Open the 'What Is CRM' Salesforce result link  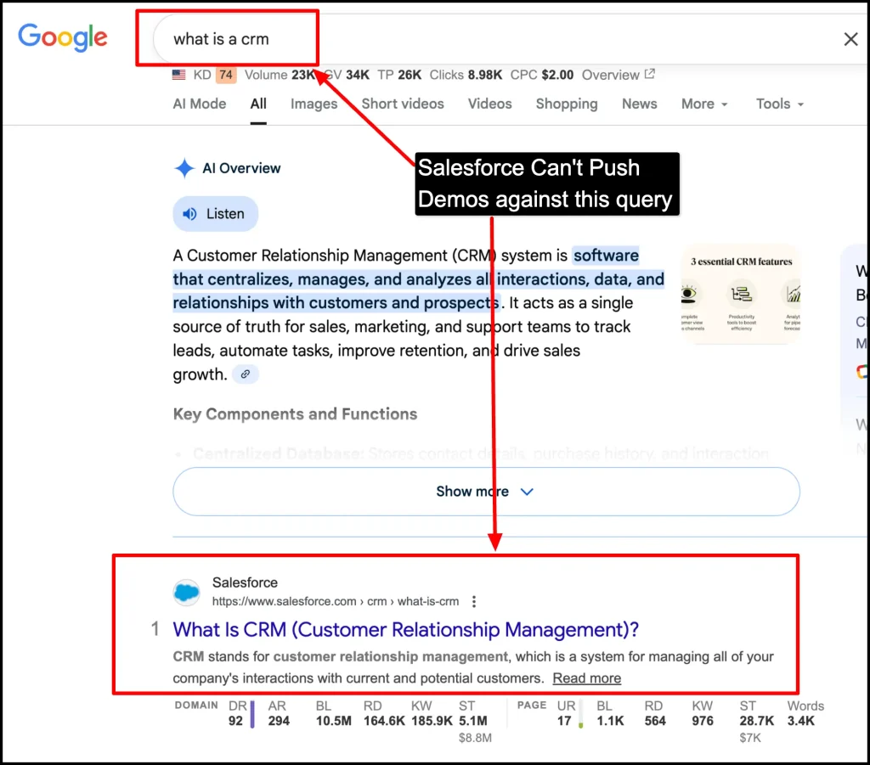(404, 628)
